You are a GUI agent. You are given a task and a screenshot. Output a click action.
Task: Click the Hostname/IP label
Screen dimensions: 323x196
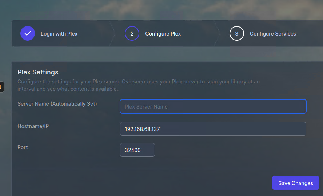coord(33,126)
